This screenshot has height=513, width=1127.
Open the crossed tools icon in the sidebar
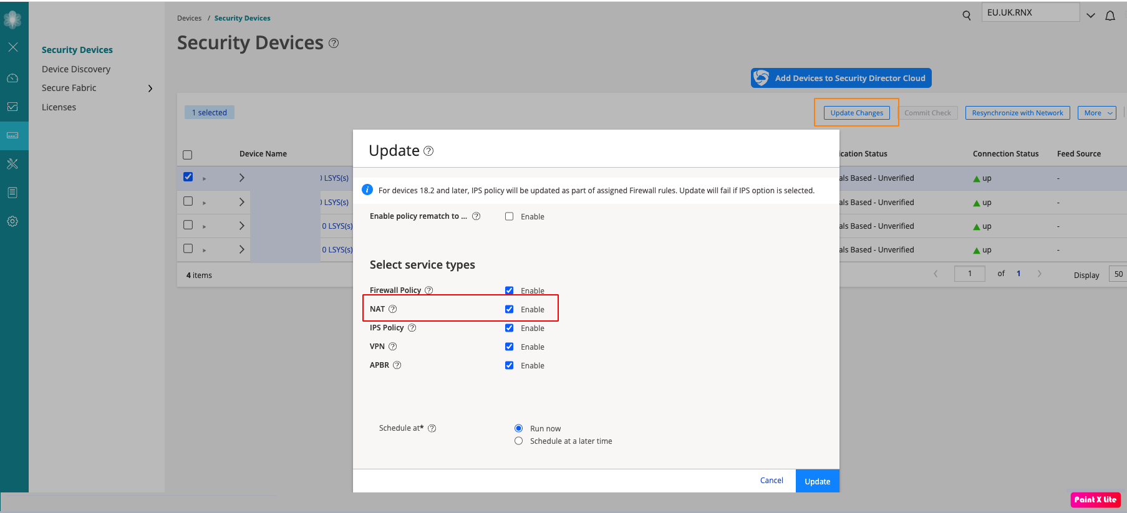(x=12, y=164)
